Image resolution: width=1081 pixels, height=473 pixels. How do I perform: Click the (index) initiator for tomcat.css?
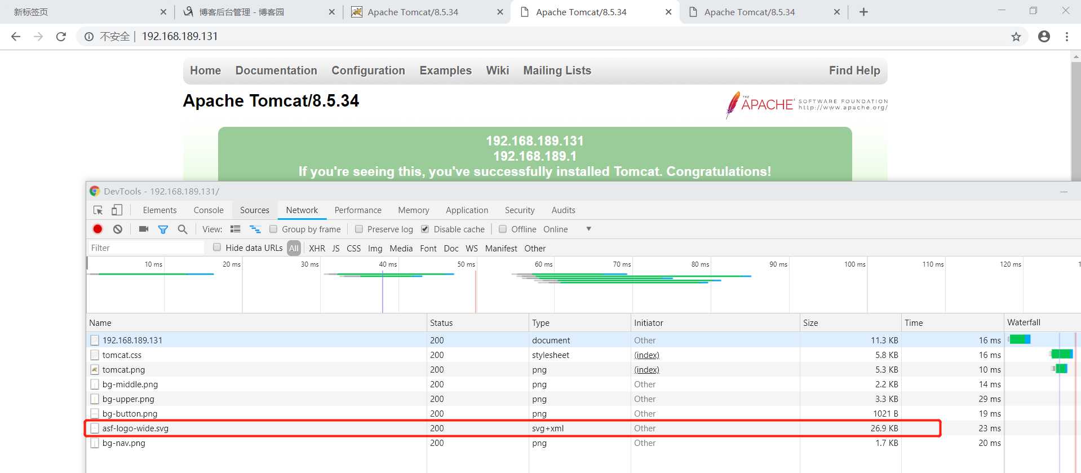click(x=646, y=355)
